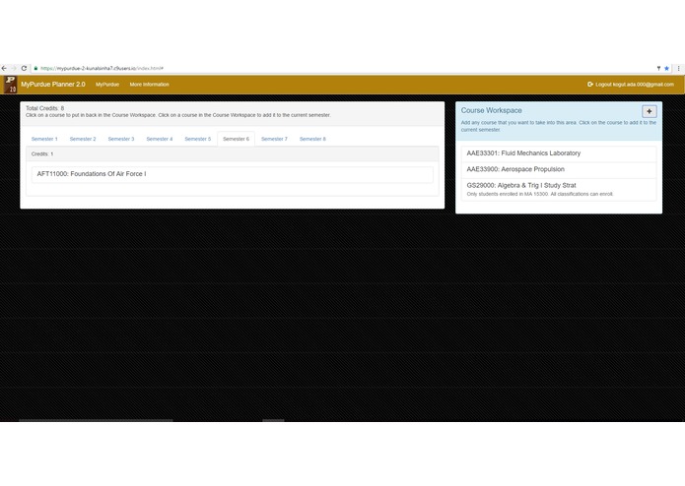
Task: Open MyPurdue Planner 2.0 home link
Action: pos(53,85)
